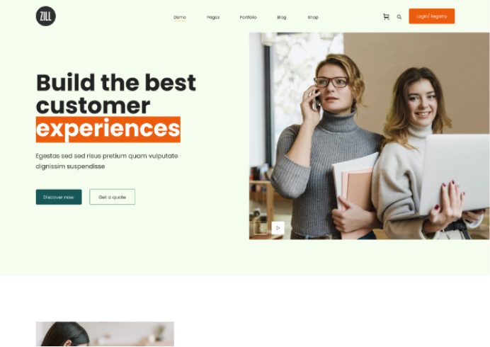This screenshot has width=490, height=347.
Task: Open the shopping cart icon
Action: click(386, 17)
